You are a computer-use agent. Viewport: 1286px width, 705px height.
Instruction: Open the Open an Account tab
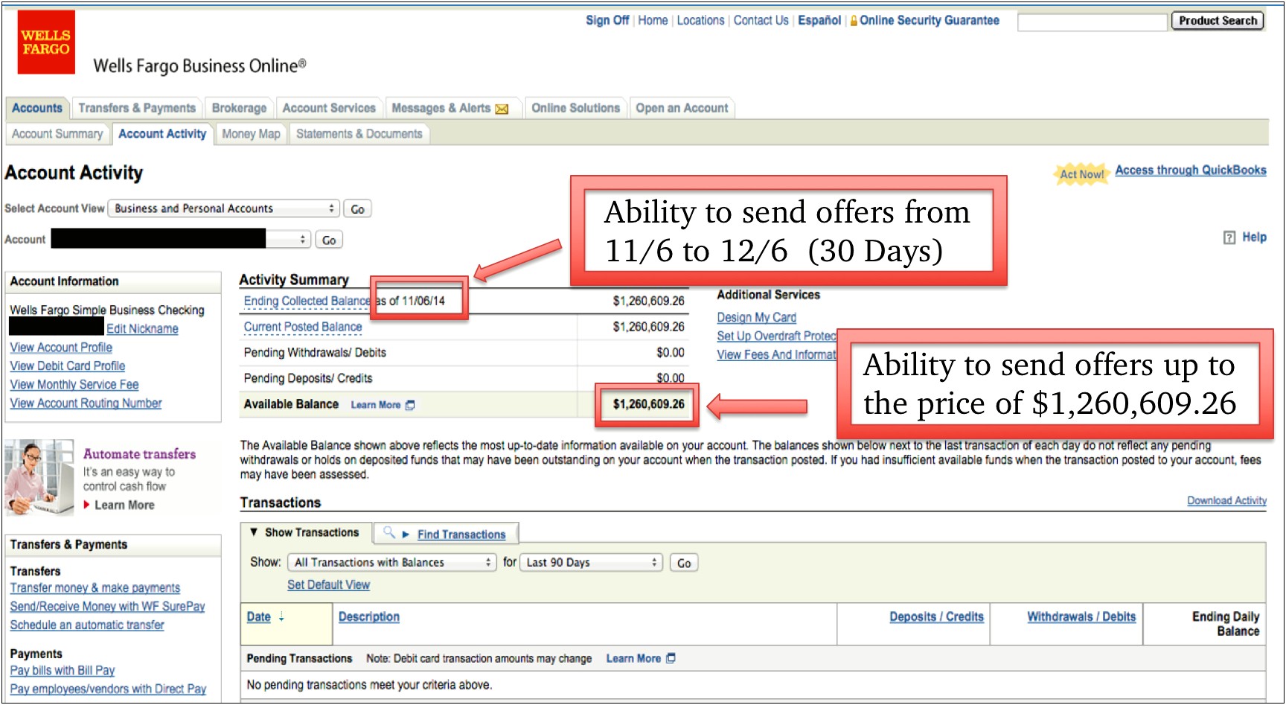682,108
